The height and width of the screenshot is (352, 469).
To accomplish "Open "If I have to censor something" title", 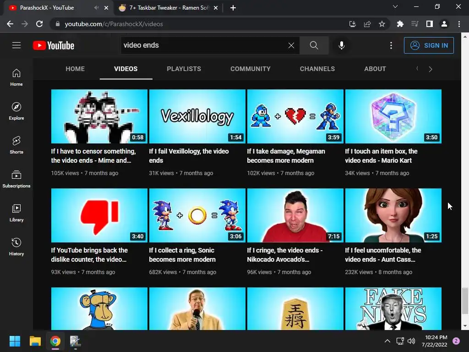I will (93, 156).
